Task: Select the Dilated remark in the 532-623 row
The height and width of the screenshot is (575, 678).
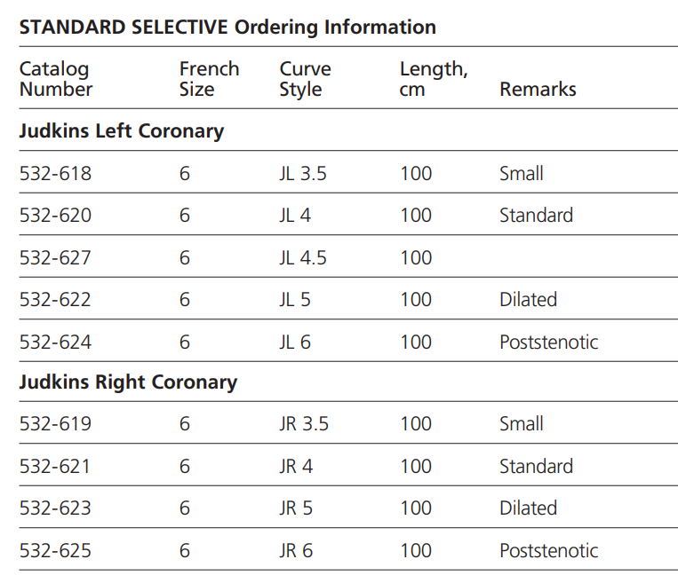Action: [528, 508]
